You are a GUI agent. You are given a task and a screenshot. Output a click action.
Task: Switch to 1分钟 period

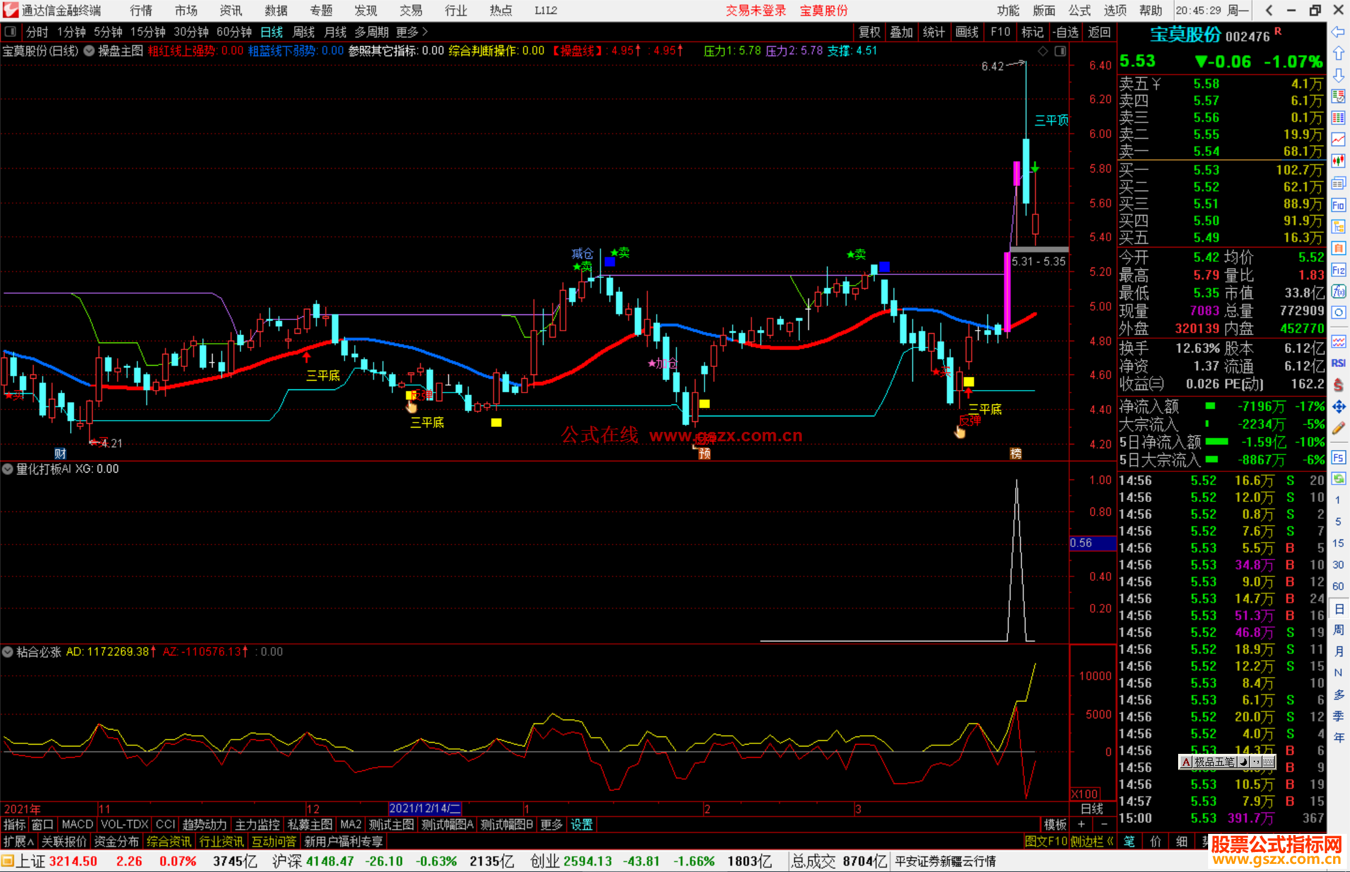71,32
